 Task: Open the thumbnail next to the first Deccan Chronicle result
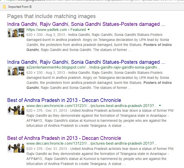pyautogui.click(x=16, y=109)
